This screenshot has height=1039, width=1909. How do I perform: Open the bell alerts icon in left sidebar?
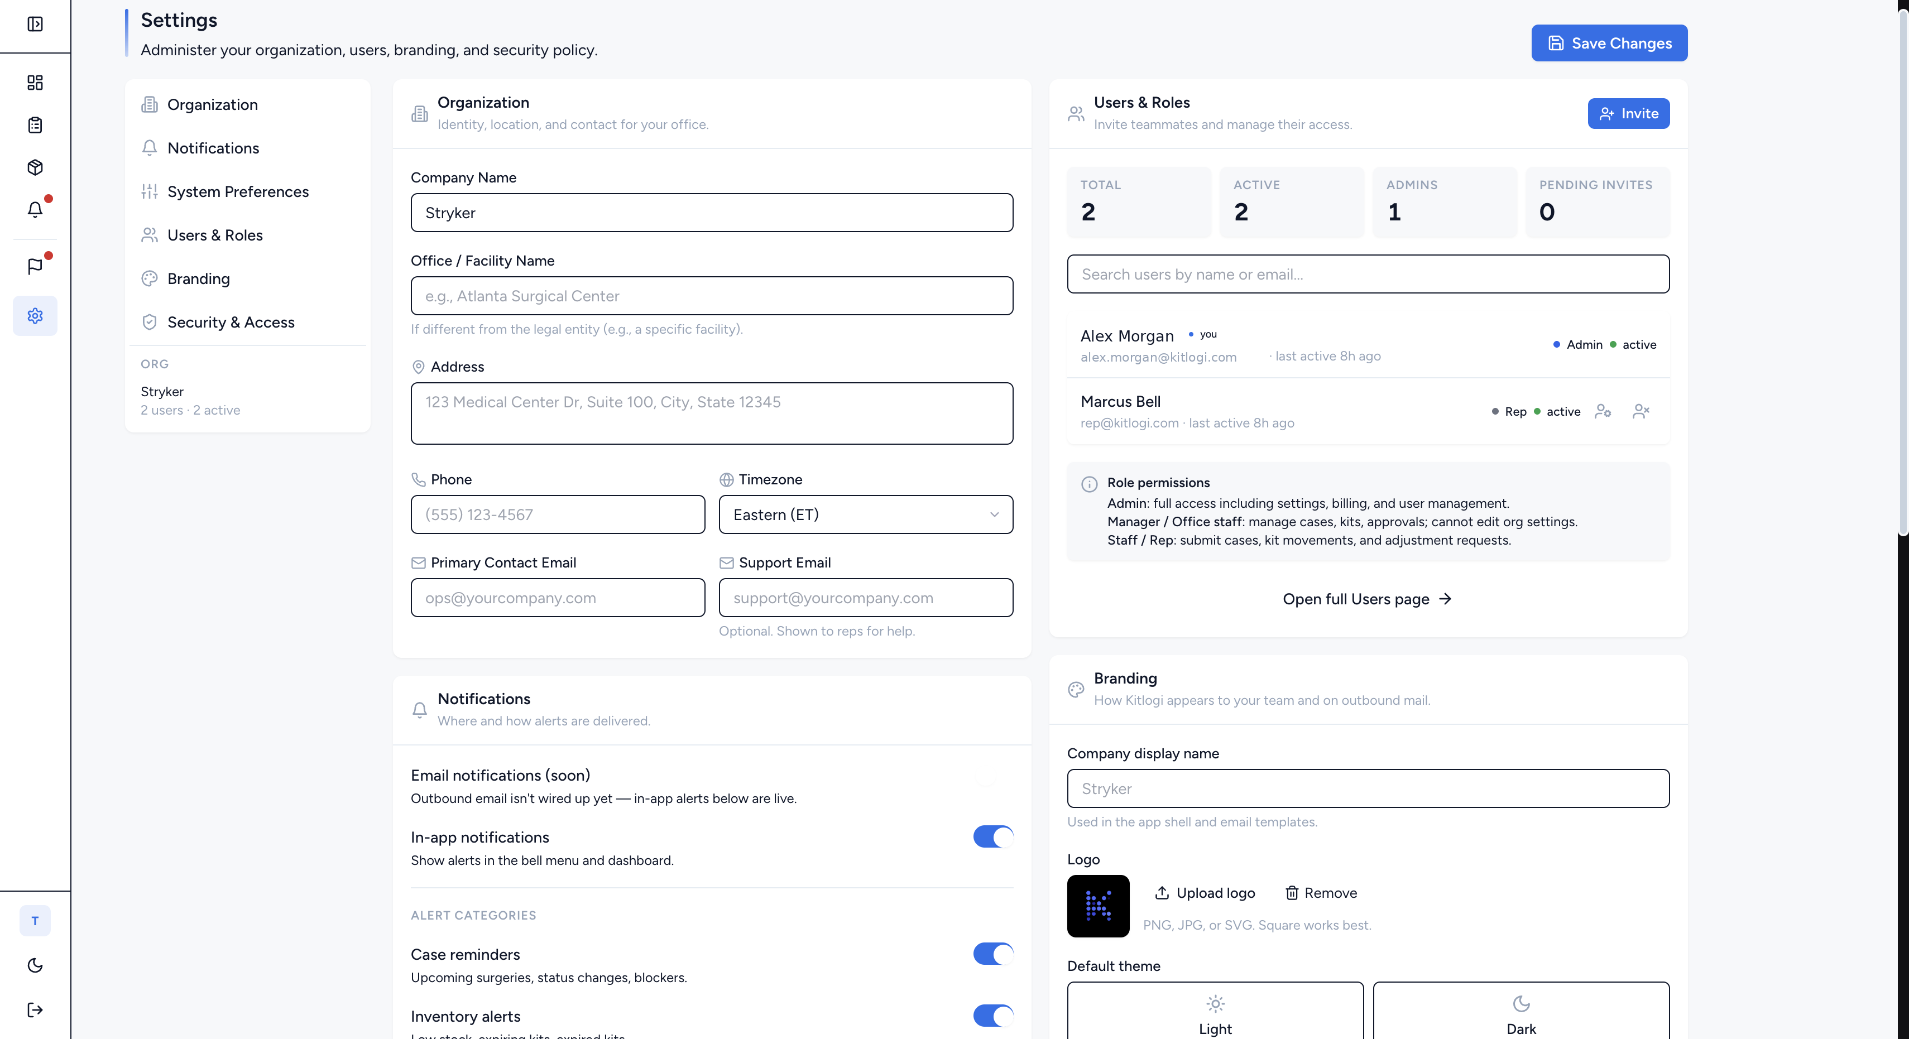pyautogui.click(x=35, y=210)
